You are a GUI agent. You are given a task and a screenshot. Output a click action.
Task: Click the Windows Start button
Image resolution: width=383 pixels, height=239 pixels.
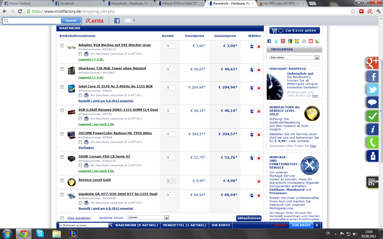point(7,234)
